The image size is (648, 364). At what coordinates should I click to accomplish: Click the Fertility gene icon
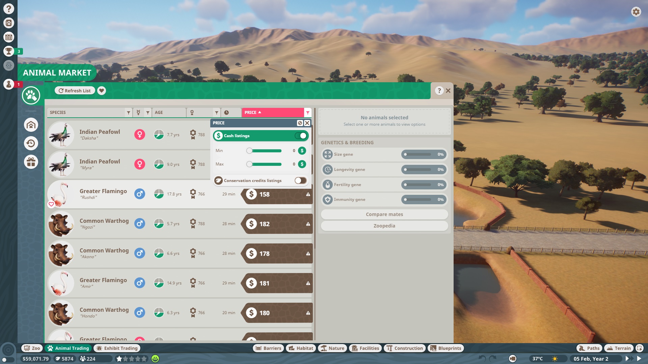[327, 185]
